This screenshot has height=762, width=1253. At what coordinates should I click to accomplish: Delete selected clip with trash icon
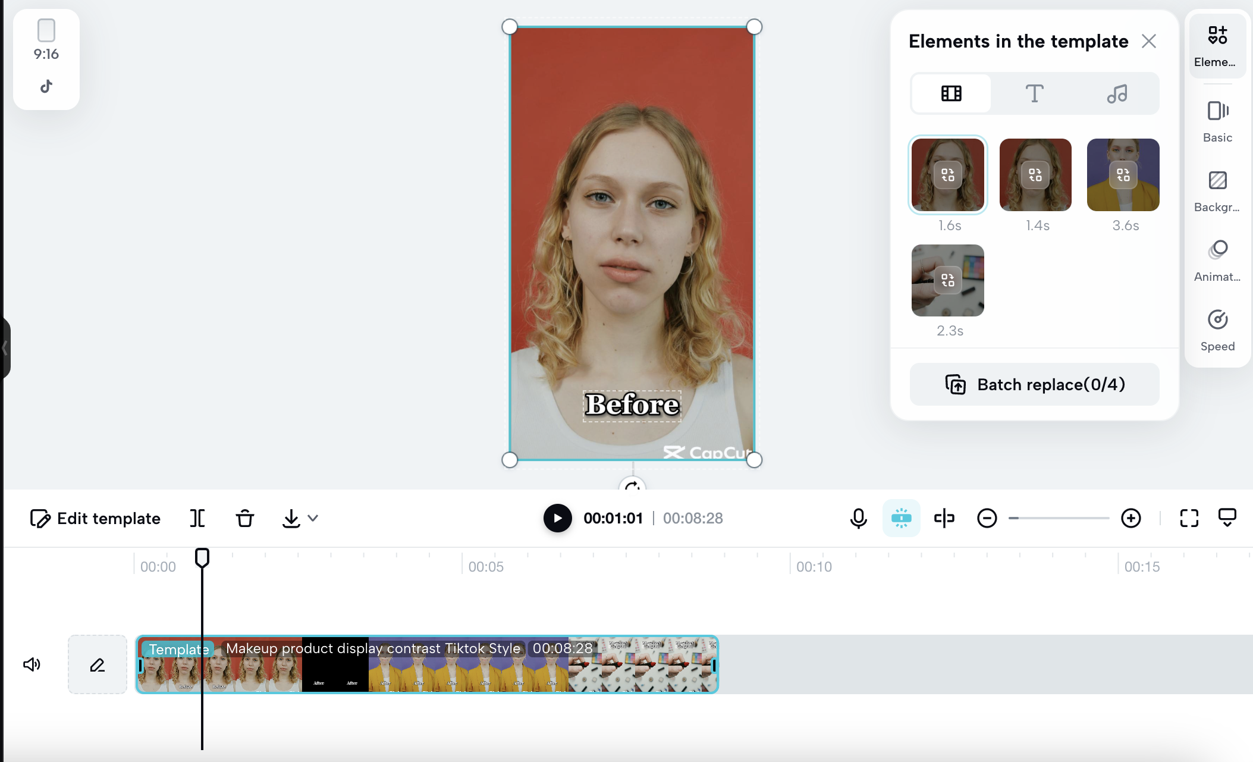click(x=244, y=518)
